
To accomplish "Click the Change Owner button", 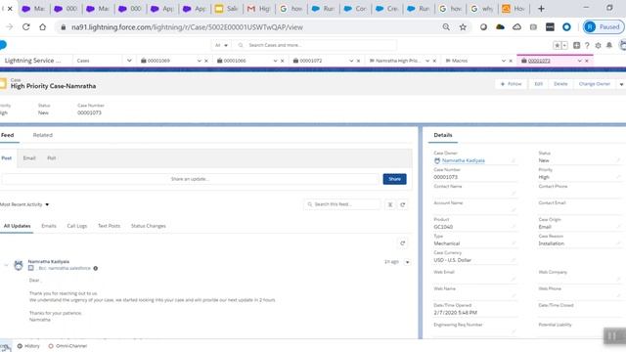I will coord(595,84).
